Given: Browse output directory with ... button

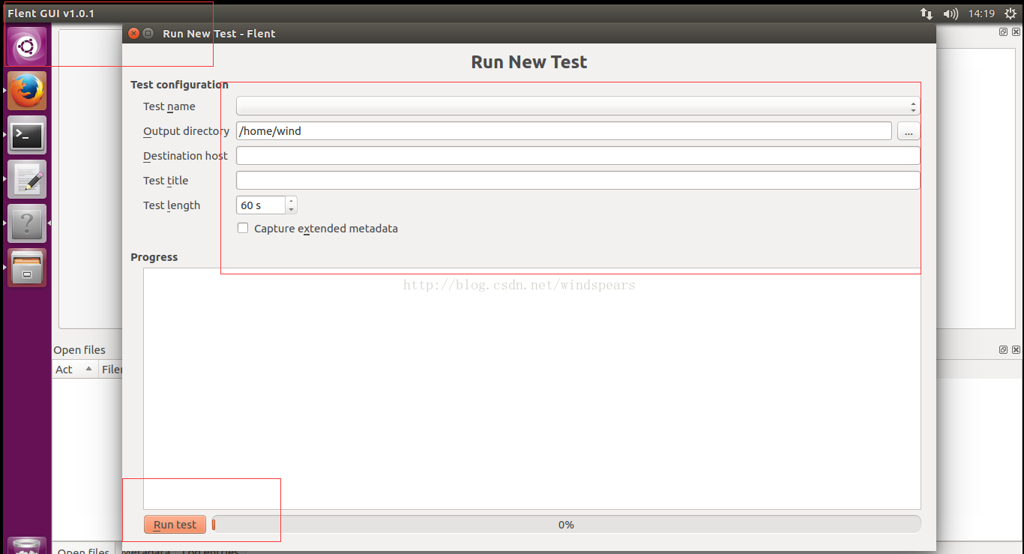Looking at the screenshot, I should pyautogui.click(x=909, y=131).
